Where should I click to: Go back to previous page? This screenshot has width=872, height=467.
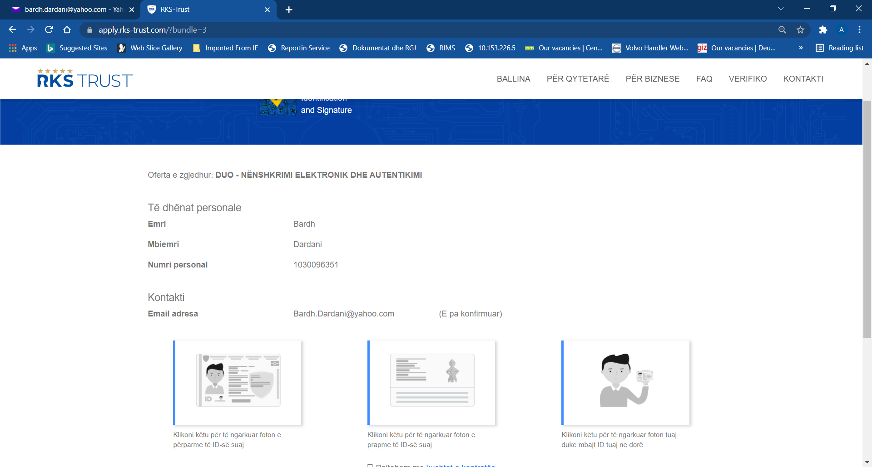coord(12,29)
